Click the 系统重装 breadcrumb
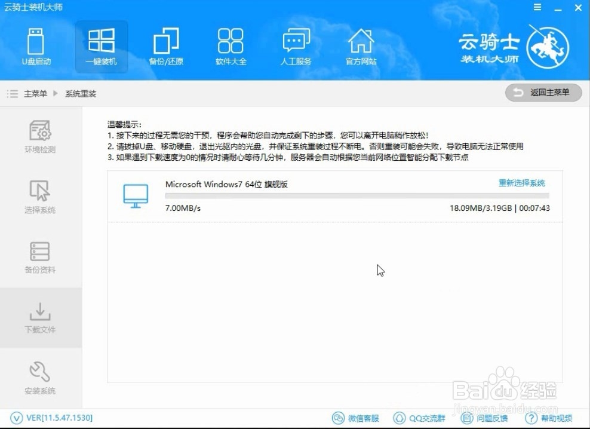Image resolution: width=590 pixels, height=429 pixels. pos(81,93)
